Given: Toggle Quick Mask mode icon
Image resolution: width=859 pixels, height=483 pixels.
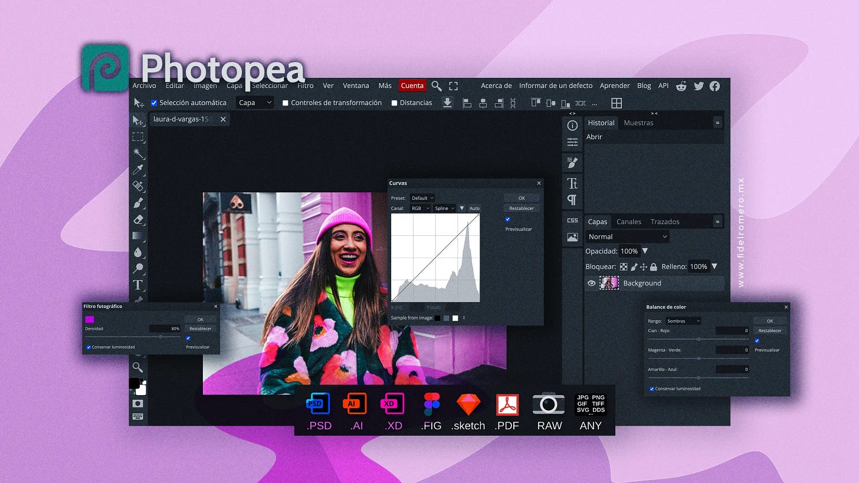Looking at the screenshot, I should click(x=137, y=403).
